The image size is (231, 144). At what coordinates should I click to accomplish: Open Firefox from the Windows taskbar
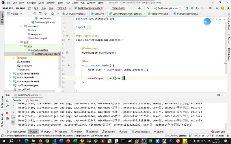40,141
